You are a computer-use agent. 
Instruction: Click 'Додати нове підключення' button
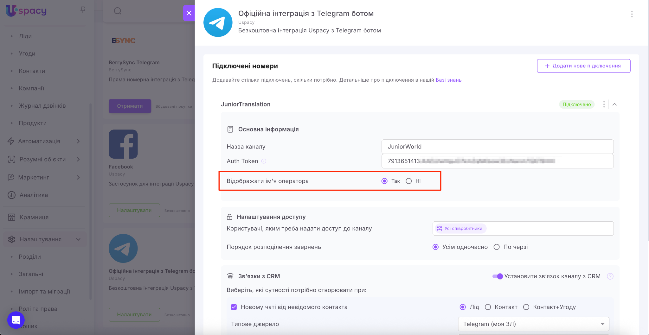coord(583,66)
